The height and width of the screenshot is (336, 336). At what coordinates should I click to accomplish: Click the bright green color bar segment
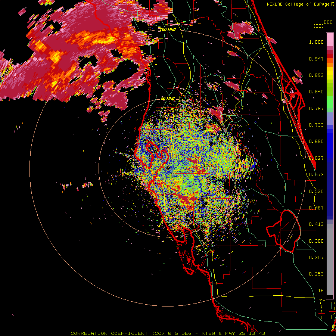[x=330, y=101]
